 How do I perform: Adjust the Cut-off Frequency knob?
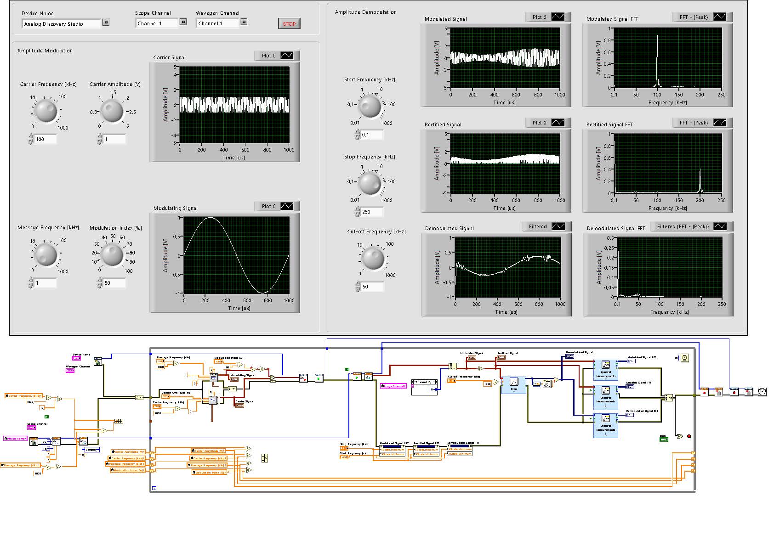tap(373, 259)
